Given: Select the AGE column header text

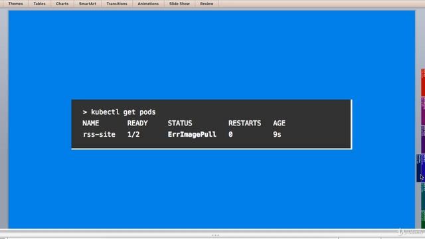Looking at the screenshot, I should click(x=279, y=123).
